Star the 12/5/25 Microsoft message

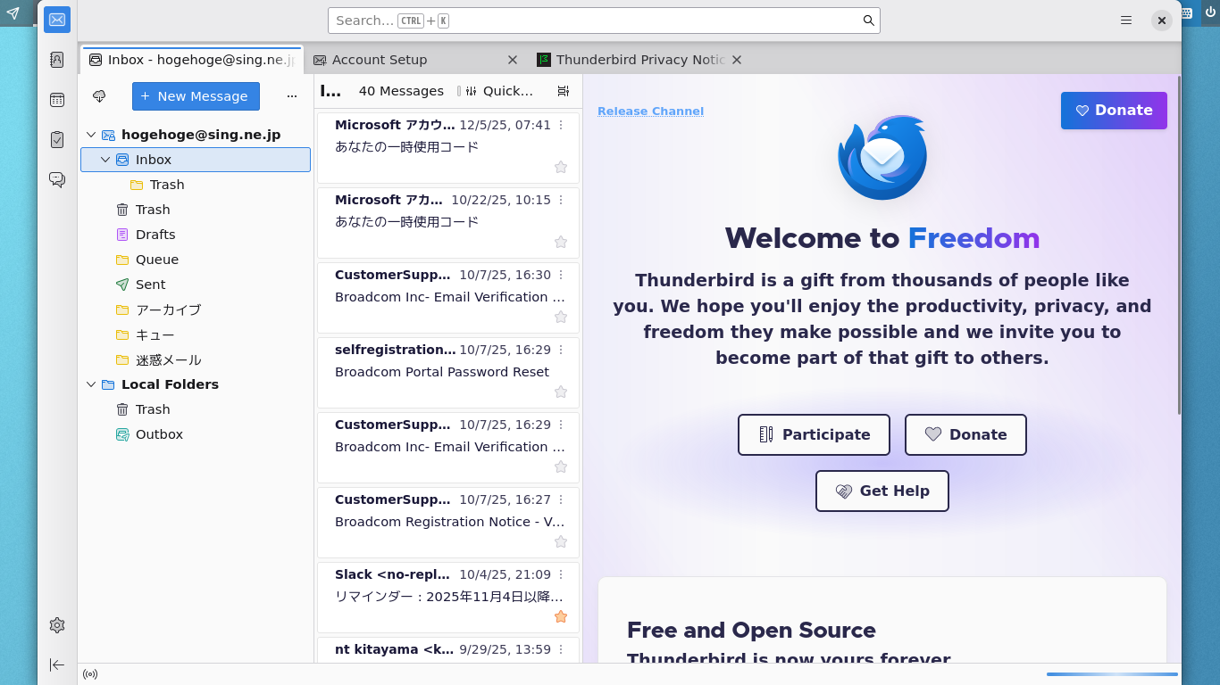(561, 167)
